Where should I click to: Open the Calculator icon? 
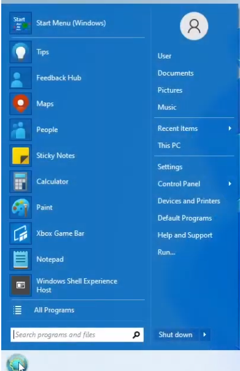coord(21,181)
